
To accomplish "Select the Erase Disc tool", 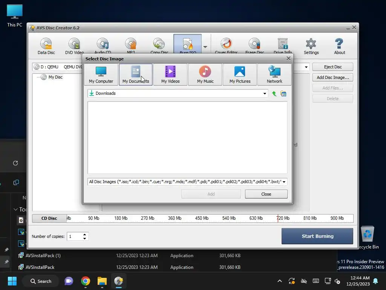I will (x=254, y=46).
